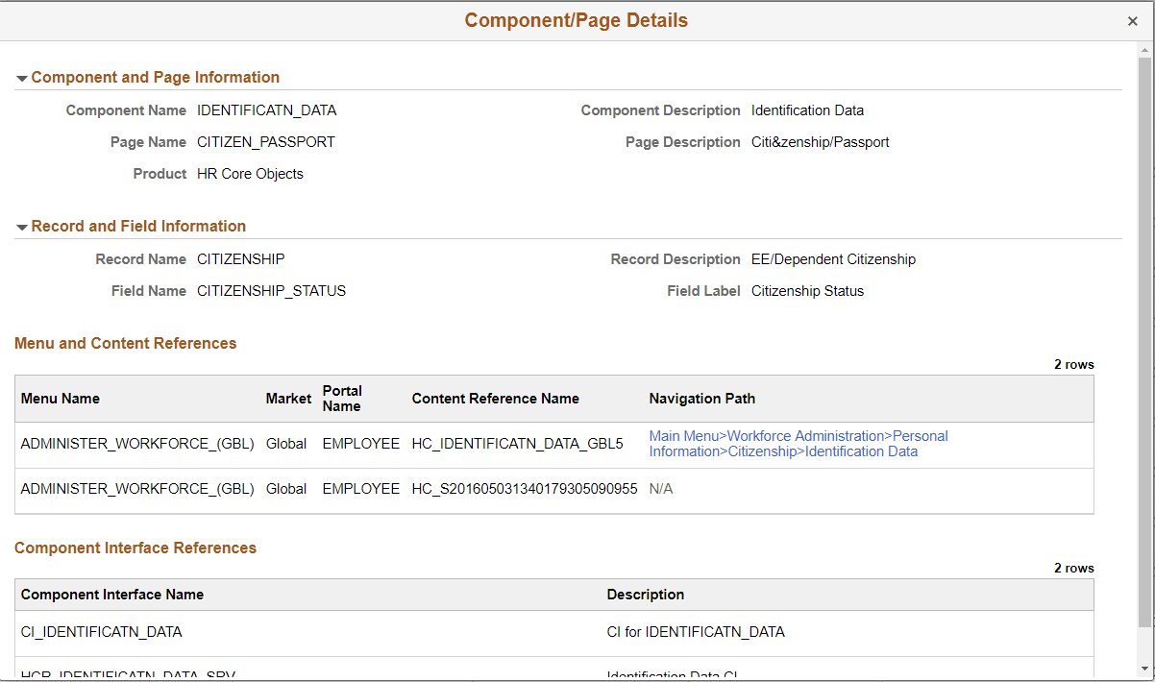Select the Content Reference Name column header
The image size is (1155, 682).
(x=496, y=398)
